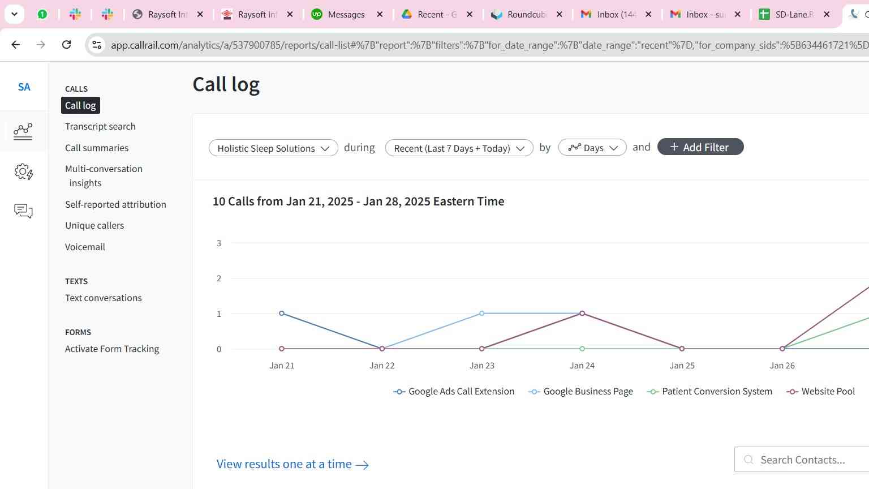The image size is (869, 489).
Task: Open Unique callers report
Action: pyautogui.click(x=94, y=225)
